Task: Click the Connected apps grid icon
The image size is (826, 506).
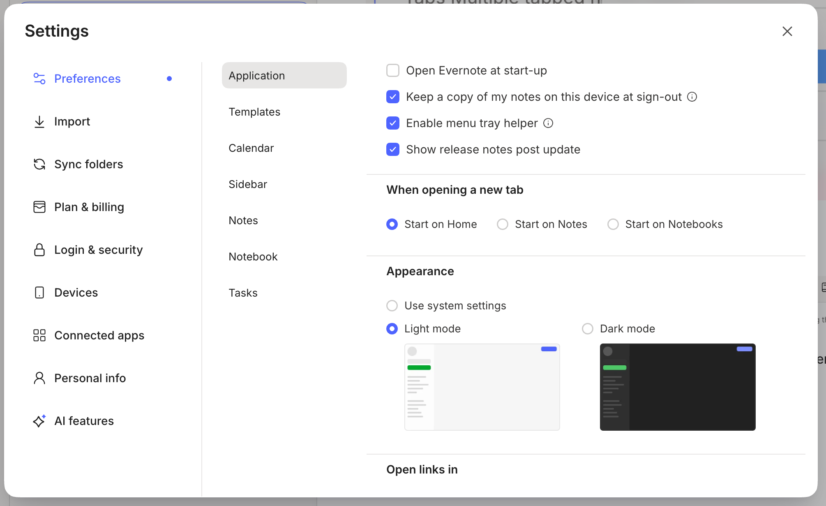Action: [39, 335]
